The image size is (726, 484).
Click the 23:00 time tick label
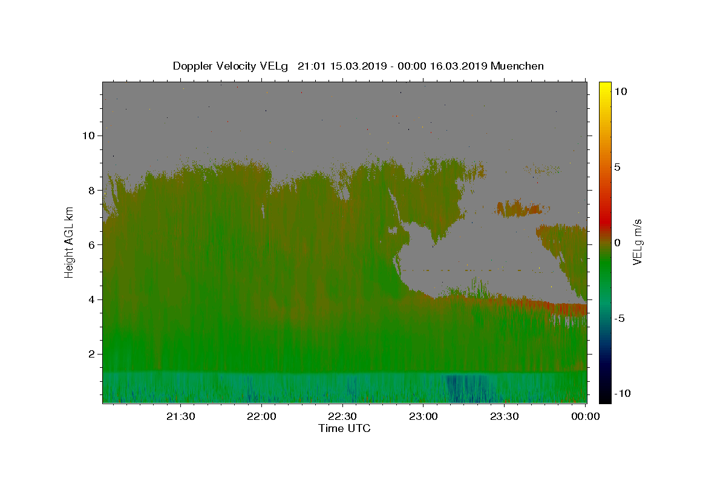[423, 417]
